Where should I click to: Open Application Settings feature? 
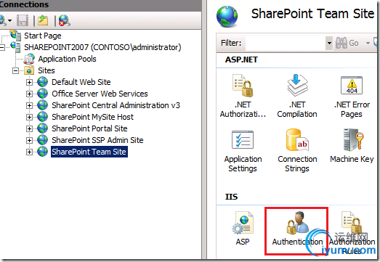[243, 151]
